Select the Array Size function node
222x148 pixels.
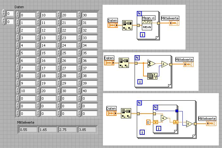[x=152, y=76]
